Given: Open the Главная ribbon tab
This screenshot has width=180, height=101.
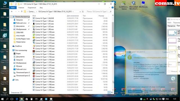Looking at the screenshot, I should point(21,8).
